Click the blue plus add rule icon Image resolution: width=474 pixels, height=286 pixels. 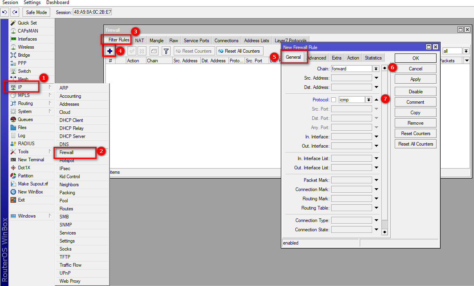tap(109, 51)
